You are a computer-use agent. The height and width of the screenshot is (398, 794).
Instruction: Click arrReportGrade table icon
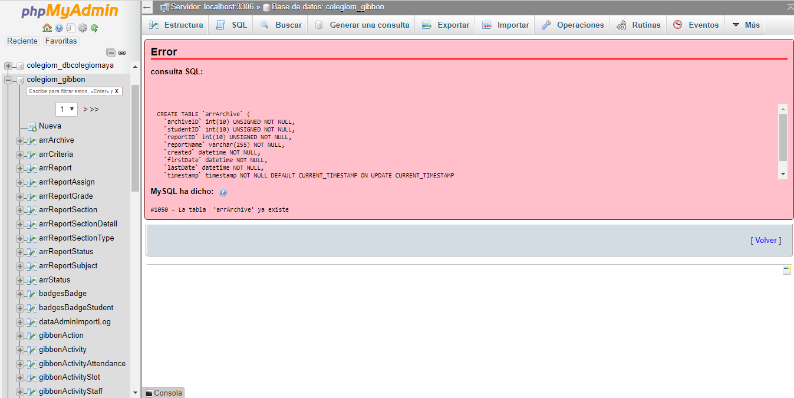32,196
